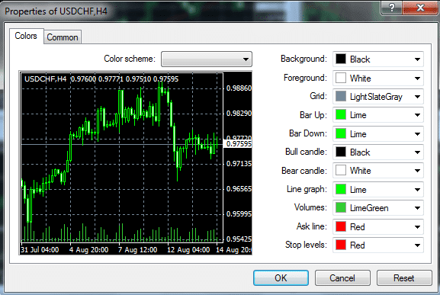Click the '31 Jul 04:00' time label
This screenshot has height=295, width=440.
(40, 249)
